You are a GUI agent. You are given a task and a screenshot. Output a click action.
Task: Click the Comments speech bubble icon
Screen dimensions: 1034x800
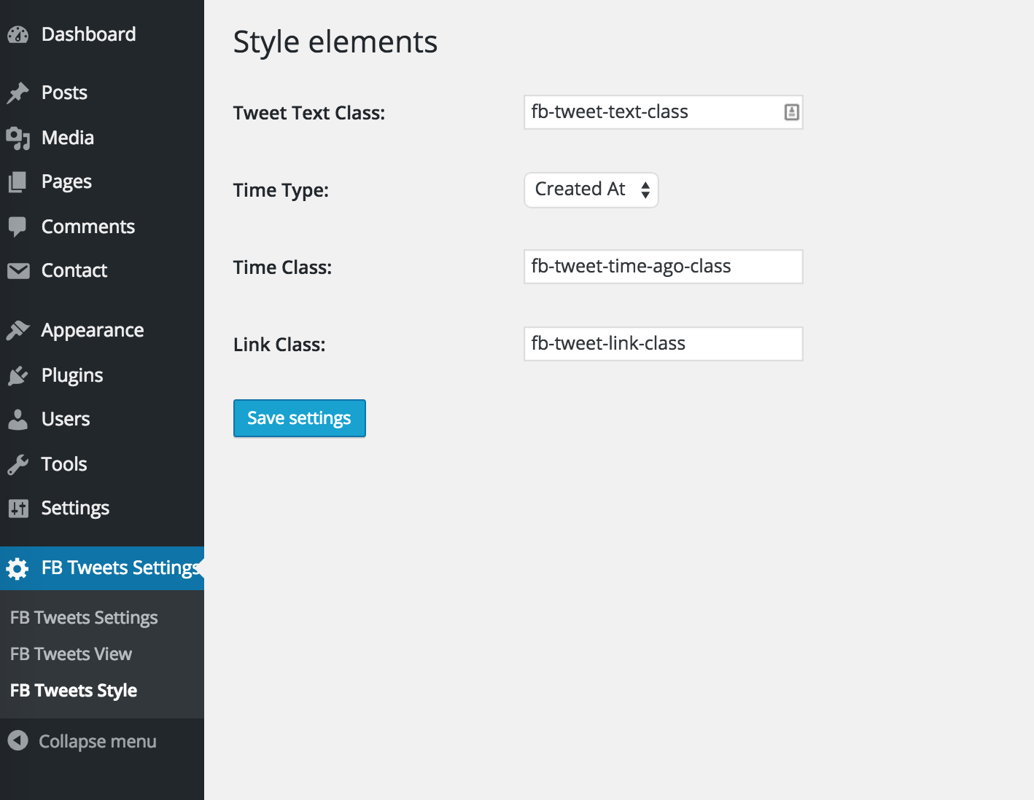click(x=18, y=227)
